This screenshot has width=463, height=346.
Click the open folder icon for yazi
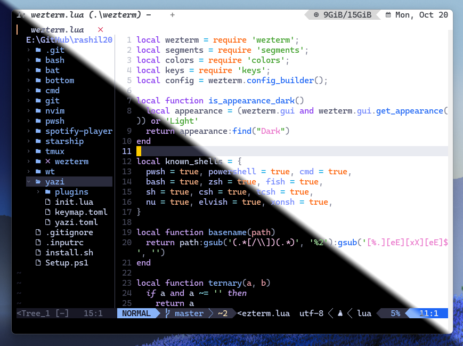[38, 182]
